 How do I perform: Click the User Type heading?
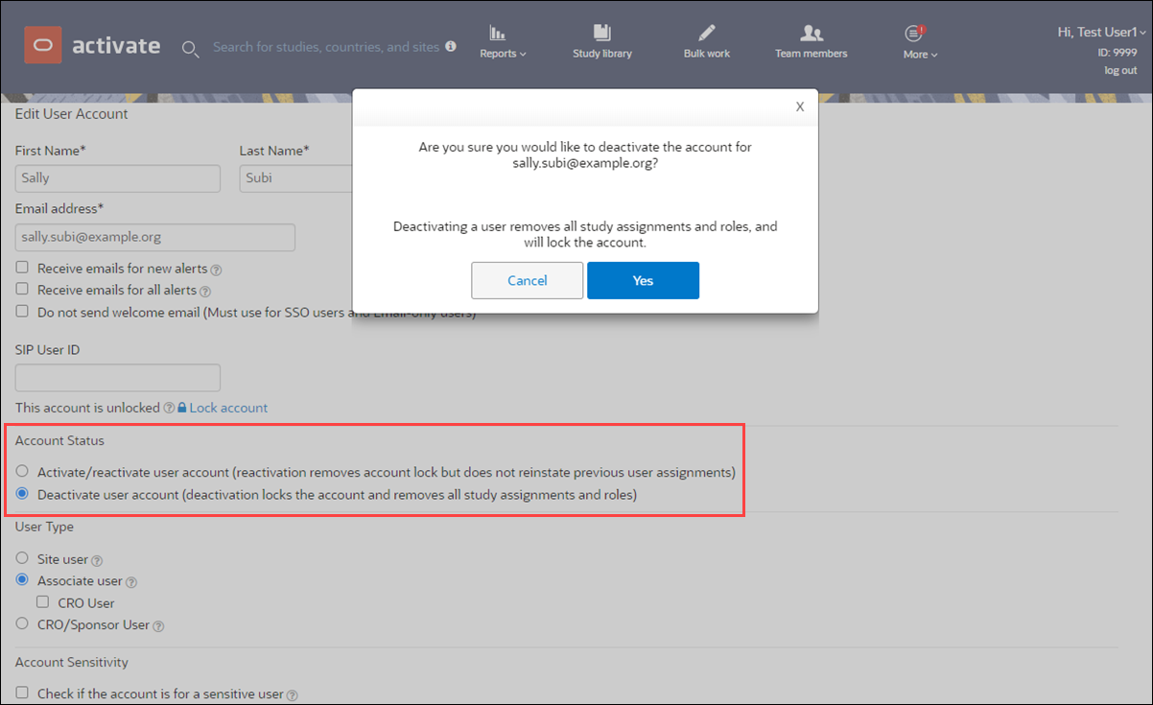pos(44,527)
